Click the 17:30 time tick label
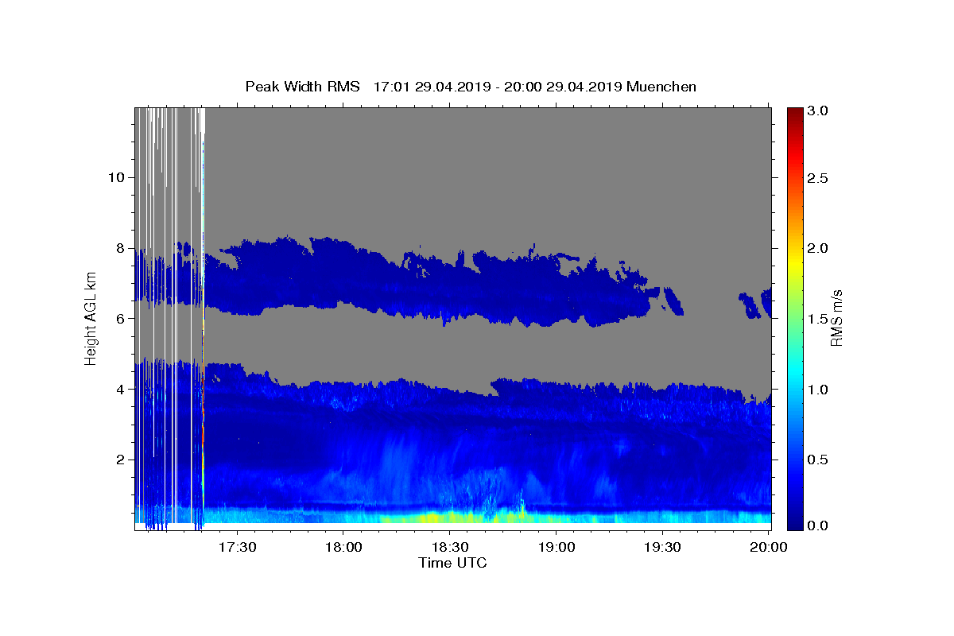This screenshot has width=954, height=636. click(x=237, y=548)
